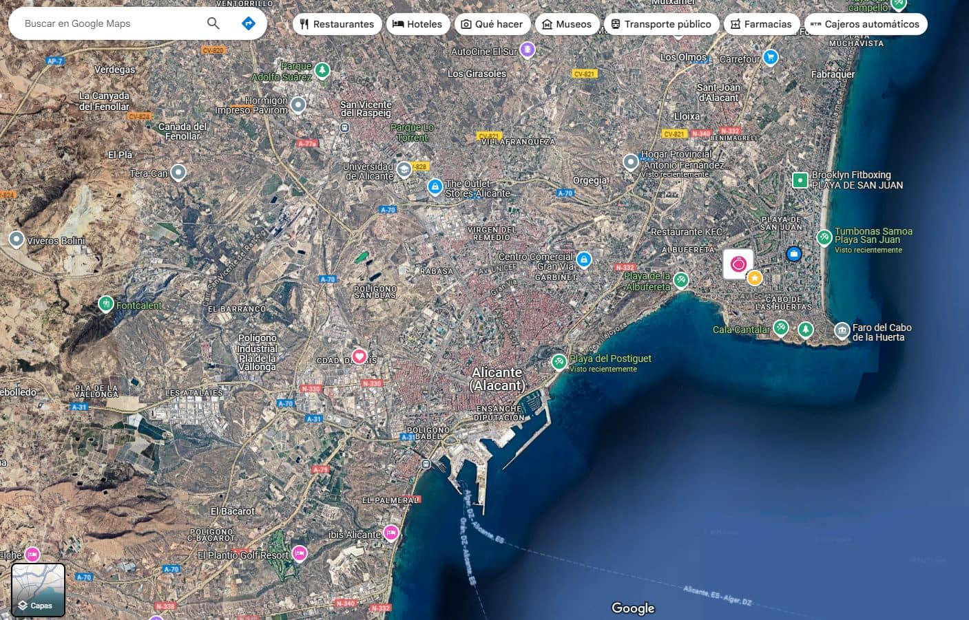Select the Cajeros automáticos category chip

866,23
